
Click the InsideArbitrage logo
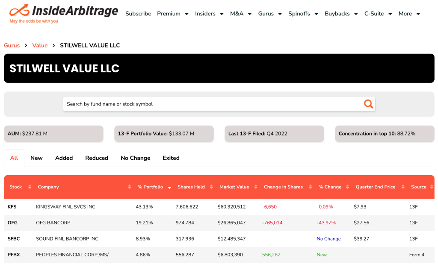[x=64, y=13]
